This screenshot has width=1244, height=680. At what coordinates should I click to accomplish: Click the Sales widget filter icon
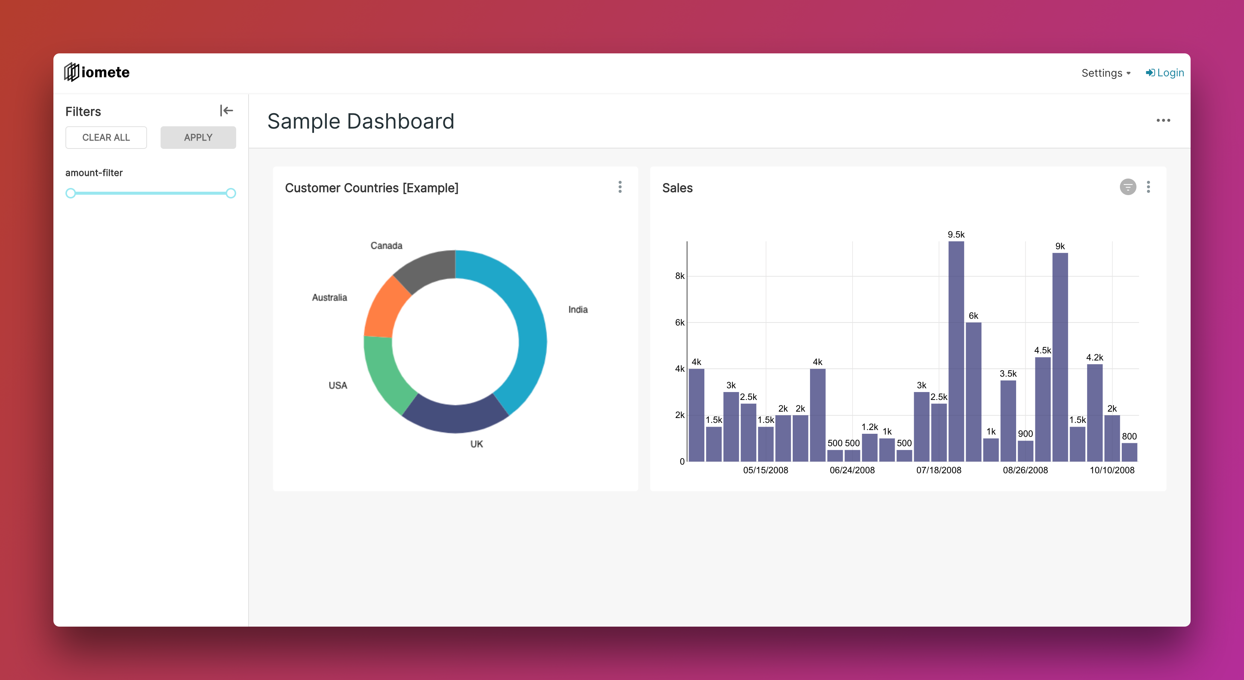(x=1128, y=187)
